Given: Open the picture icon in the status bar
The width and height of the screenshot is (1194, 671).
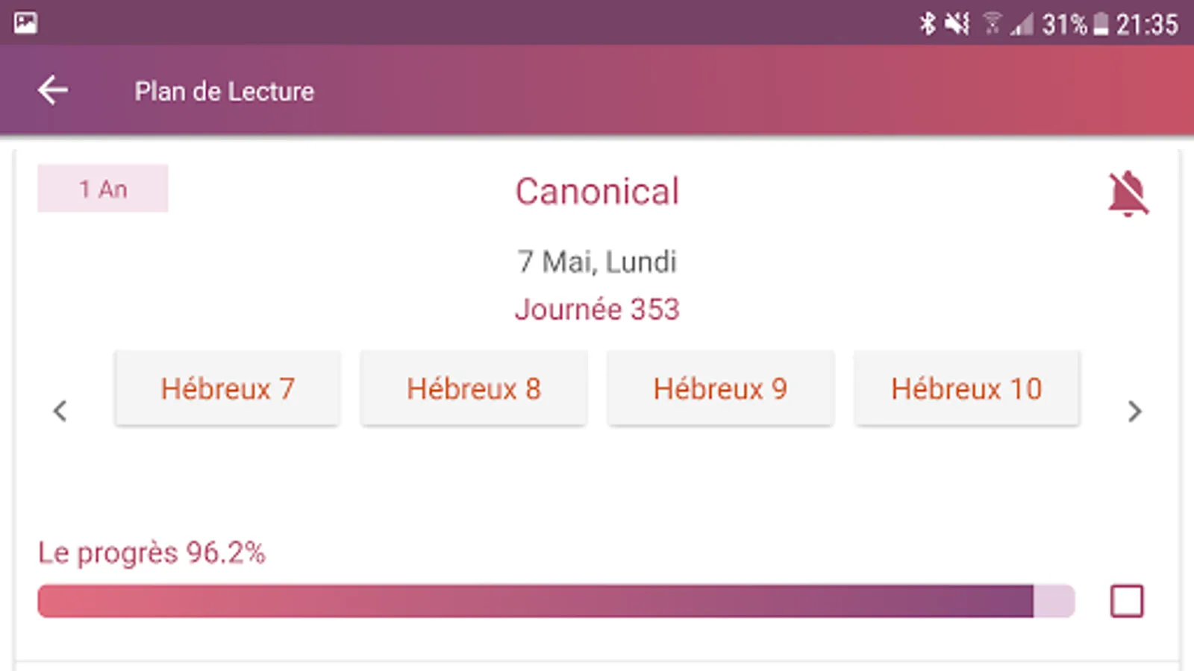Looking at the screenshot, I should click(x=25, y=23).
